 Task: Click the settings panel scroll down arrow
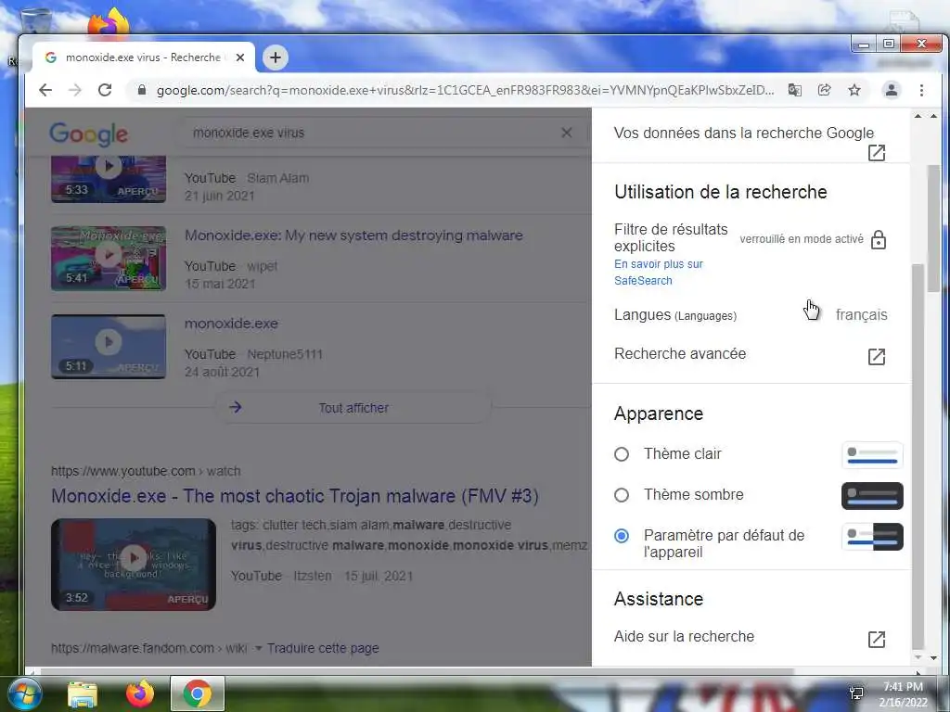[x=918, y=657]
